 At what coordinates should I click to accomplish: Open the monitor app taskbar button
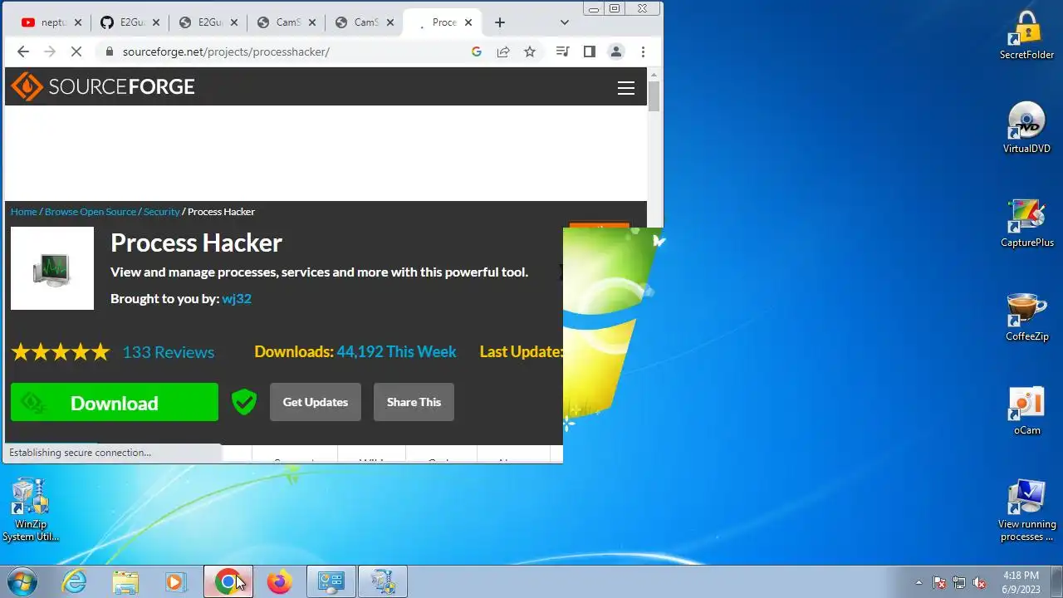point(331,582)
